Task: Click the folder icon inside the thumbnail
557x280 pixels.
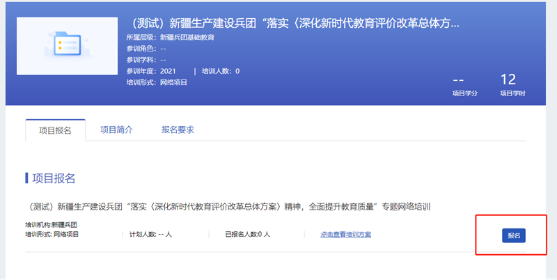Action: (x=66, y=45)
